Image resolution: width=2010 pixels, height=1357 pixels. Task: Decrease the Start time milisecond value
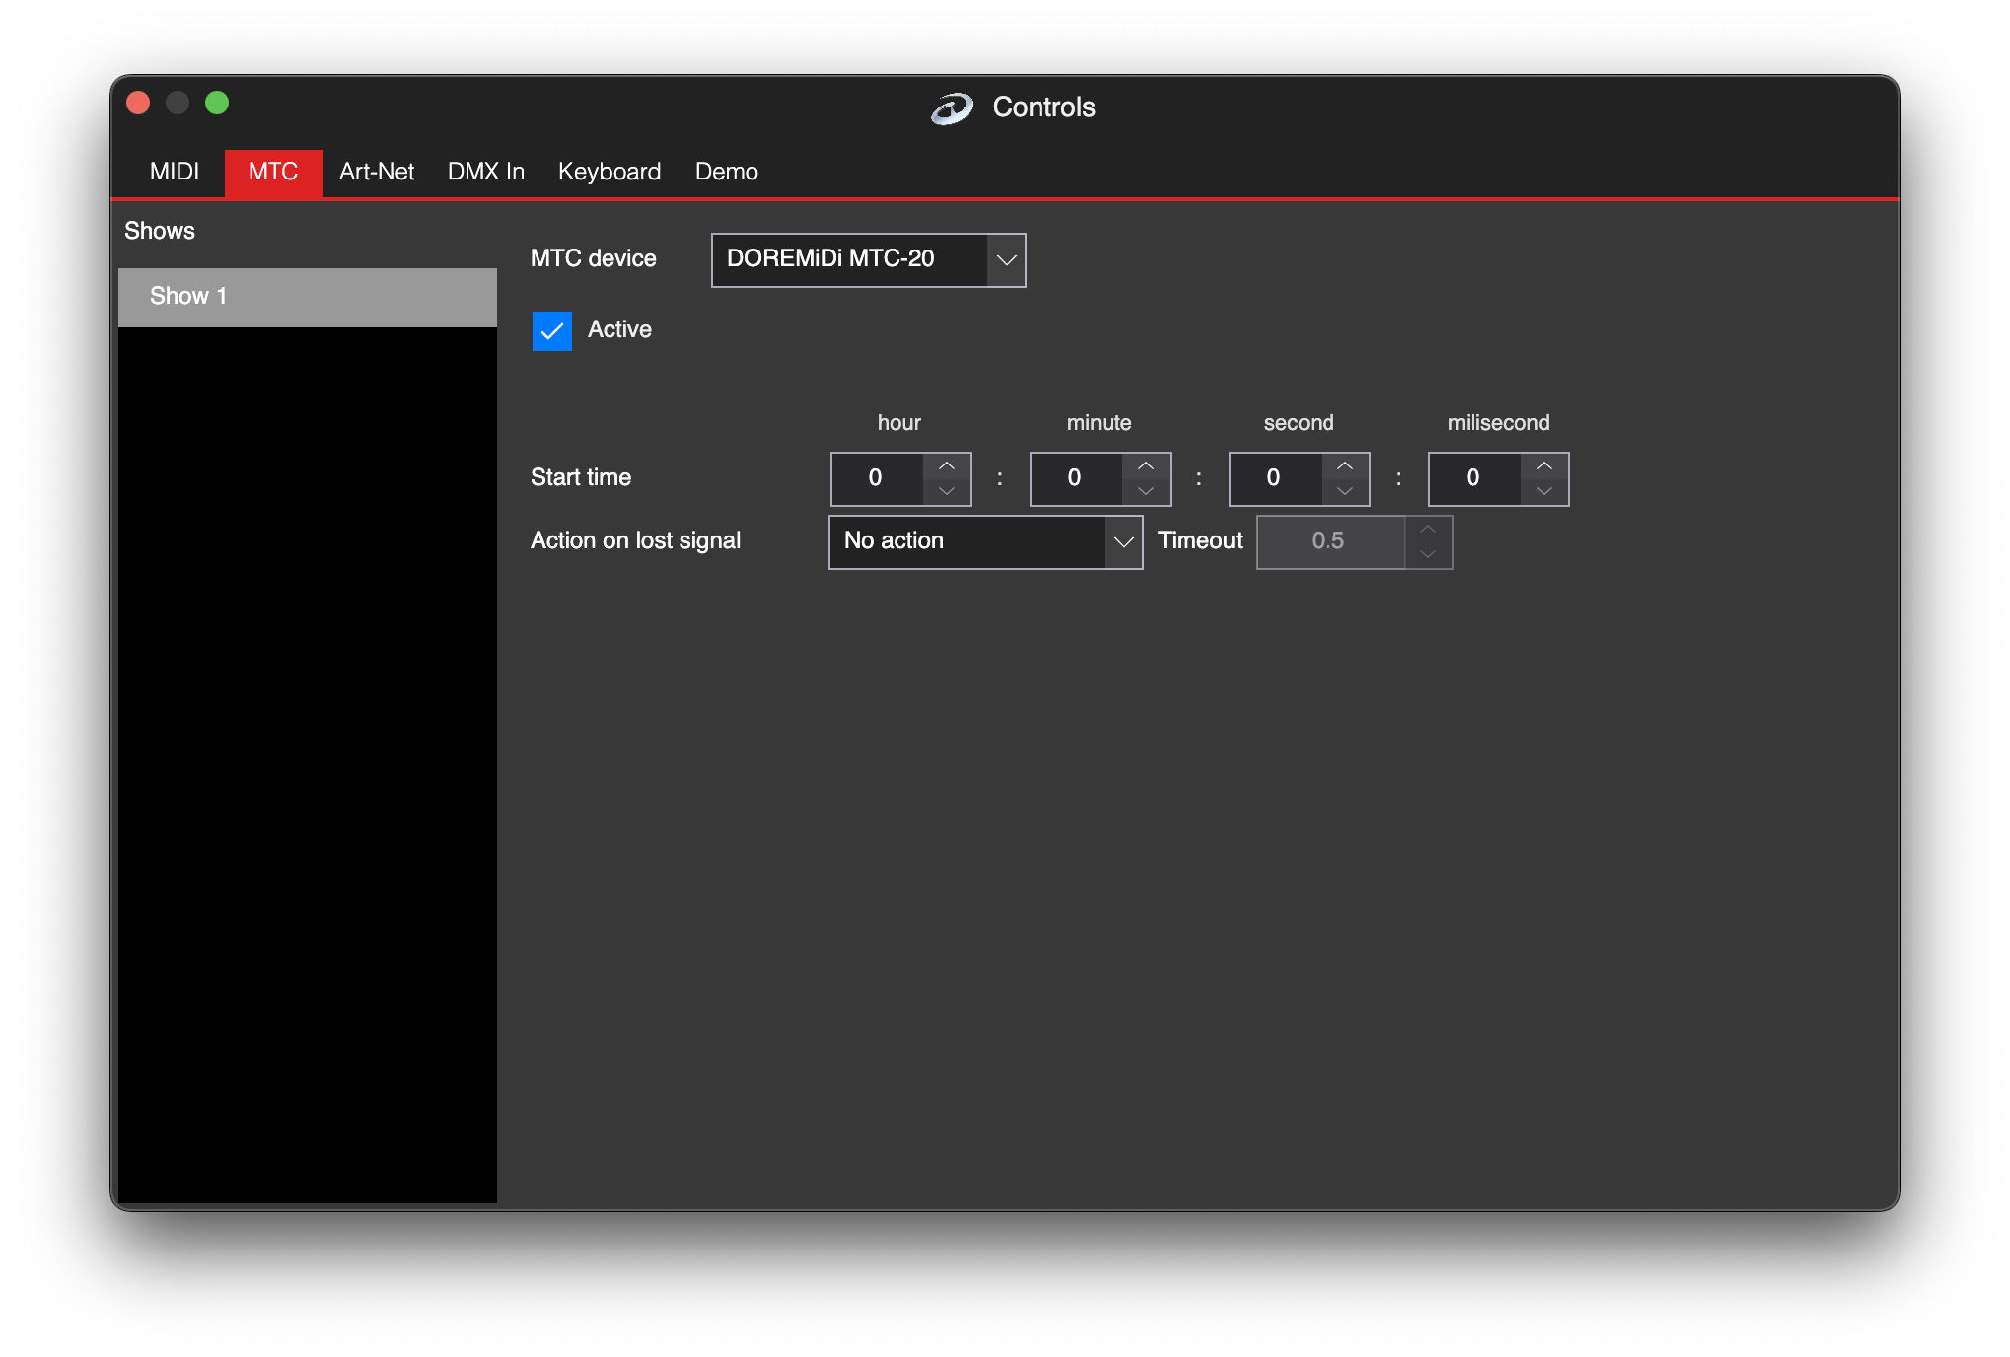coord(1544,491)
